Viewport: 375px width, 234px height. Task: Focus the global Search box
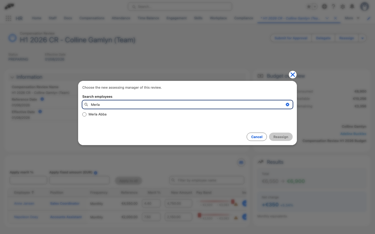coord(180,6)
